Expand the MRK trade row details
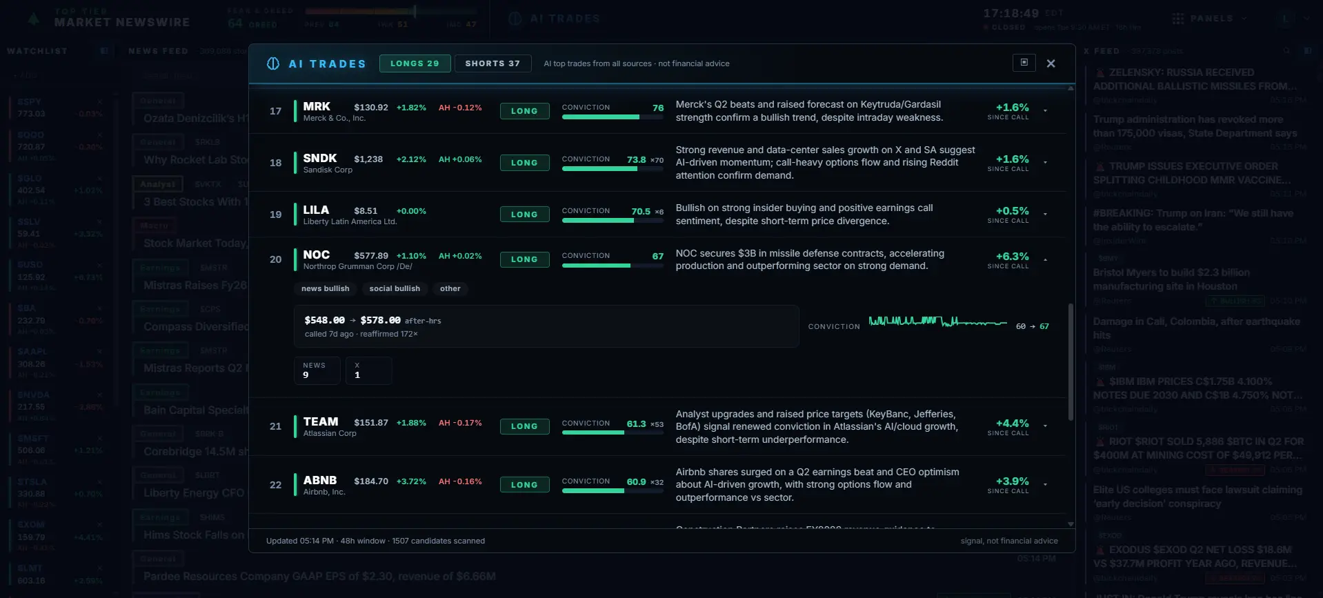The width and height of the screenshot is (1323, 598). [1045, 111]
